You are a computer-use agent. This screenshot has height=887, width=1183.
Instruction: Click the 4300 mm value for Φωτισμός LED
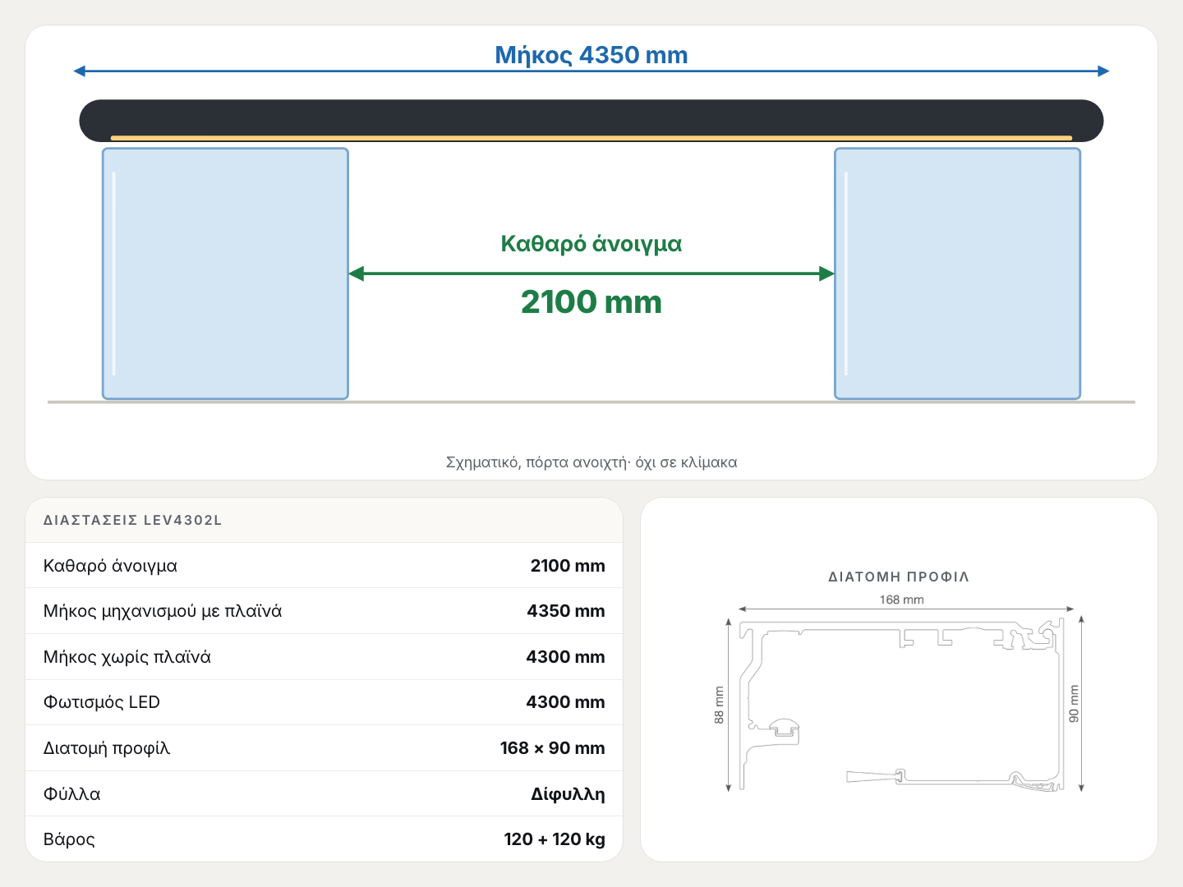(565, 702)
